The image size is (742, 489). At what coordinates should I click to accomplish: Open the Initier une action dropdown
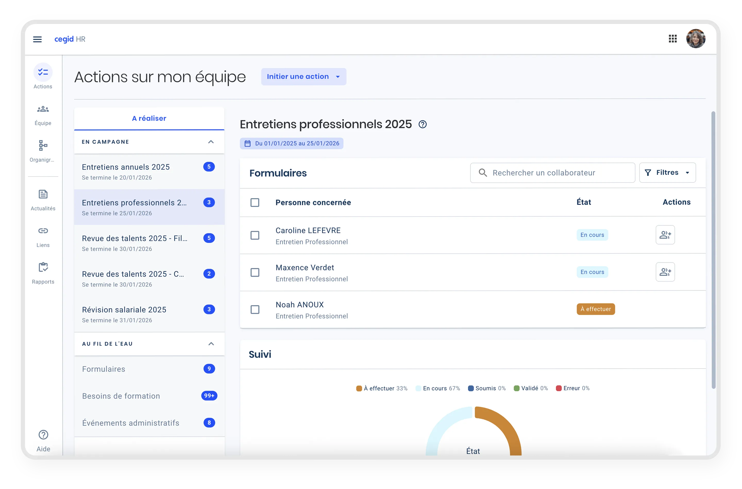pos(303,77)
